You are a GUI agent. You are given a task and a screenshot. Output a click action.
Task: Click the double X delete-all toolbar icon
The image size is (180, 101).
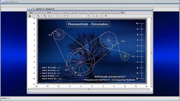coord(97,16)
